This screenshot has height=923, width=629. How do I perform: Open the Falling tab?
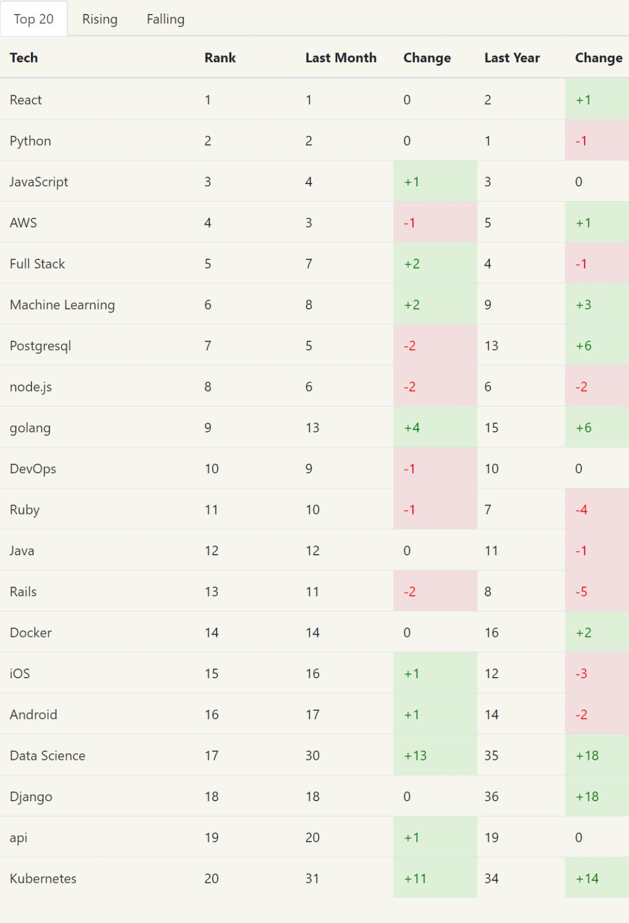click(165, 19)
